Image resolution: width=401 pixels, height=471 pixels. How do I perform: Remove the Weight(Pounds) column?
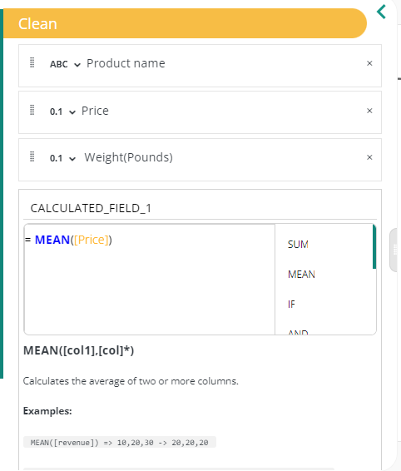click(369, 157)
